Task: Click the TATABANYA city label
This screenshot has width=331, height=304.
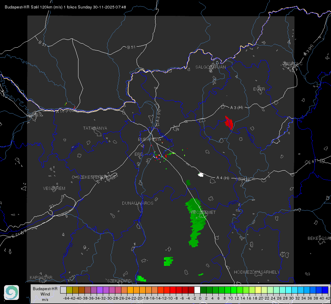Action: [95, 128]
